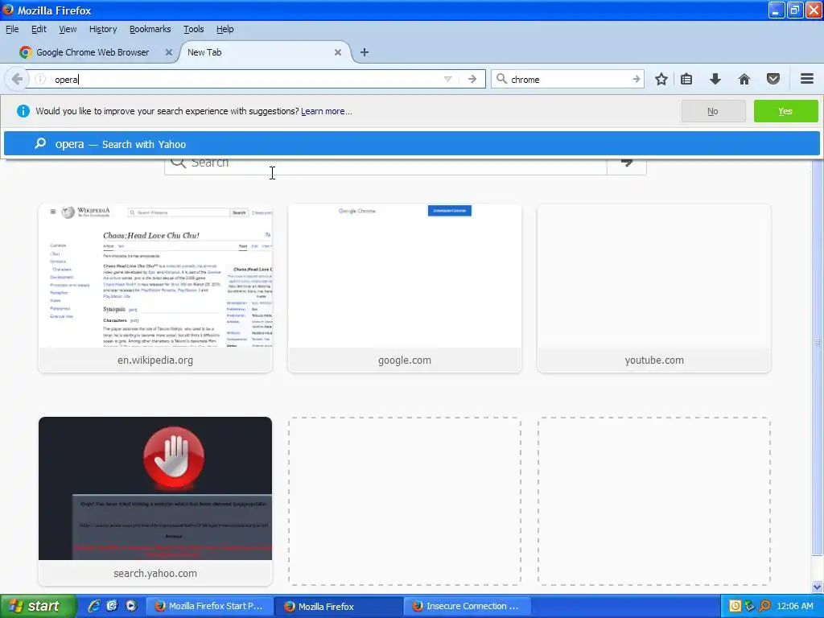Accept search suggestions with Yes button
Screen dimensions: 824x618
[785, 111]
